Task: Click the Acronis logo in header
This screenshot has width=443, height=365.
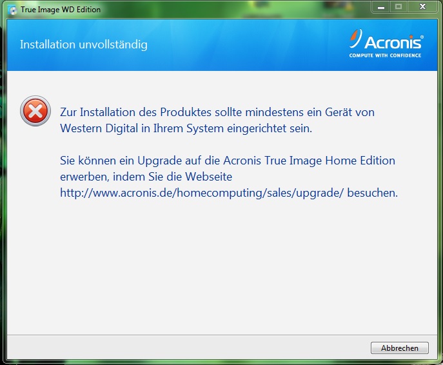Action: click(x=386, y=43)
